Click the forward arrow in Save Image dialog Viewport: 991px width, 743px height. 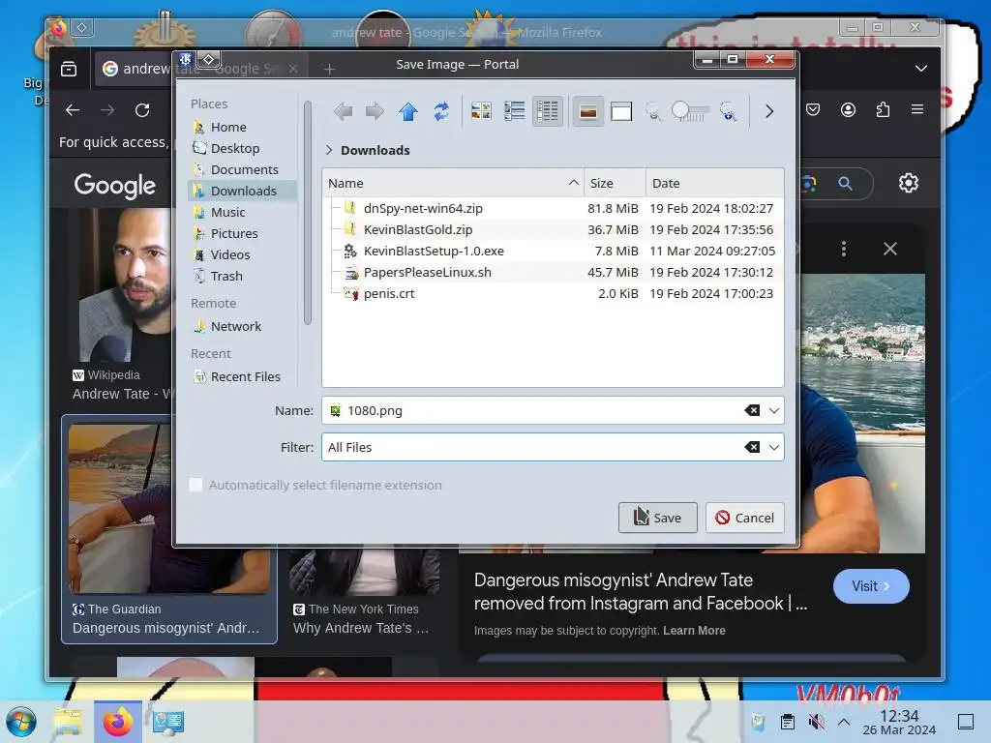tap(375, 112)
